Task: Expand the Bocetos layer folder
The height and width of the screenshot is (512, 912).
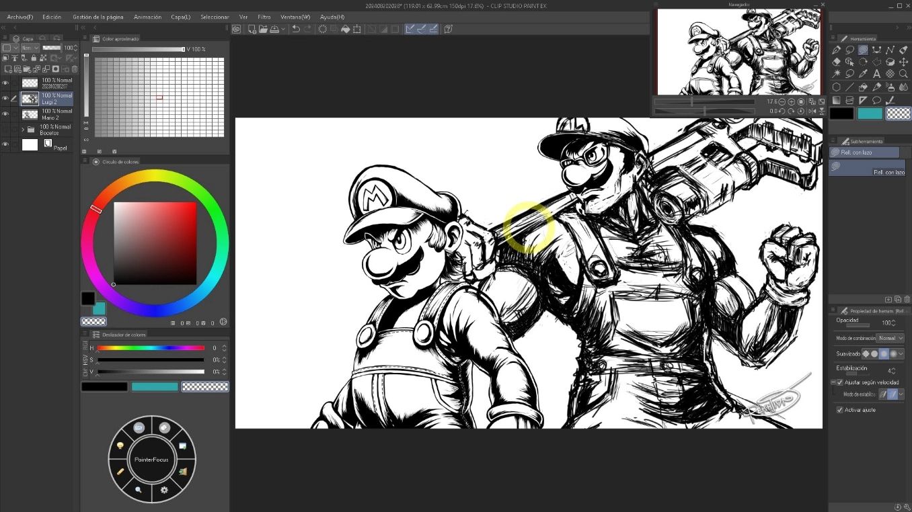Action: click(x=23, y=129)
